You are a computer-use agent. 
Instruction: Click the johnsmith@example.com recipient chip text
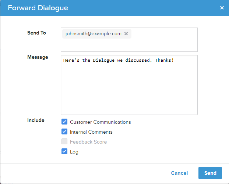(93, 34)
